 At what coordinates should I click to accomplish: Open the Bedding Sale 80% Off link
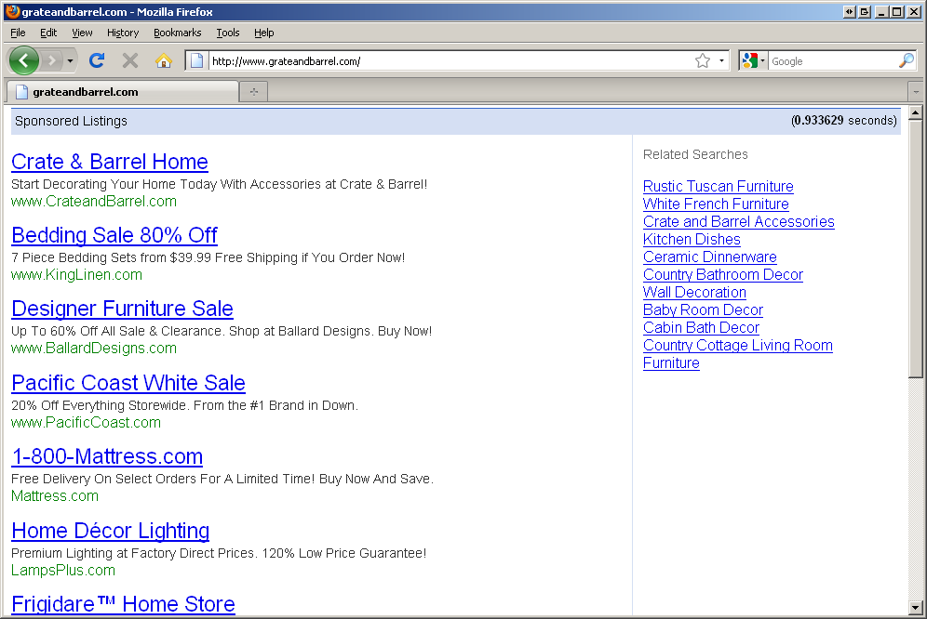(x=114, y=235)
